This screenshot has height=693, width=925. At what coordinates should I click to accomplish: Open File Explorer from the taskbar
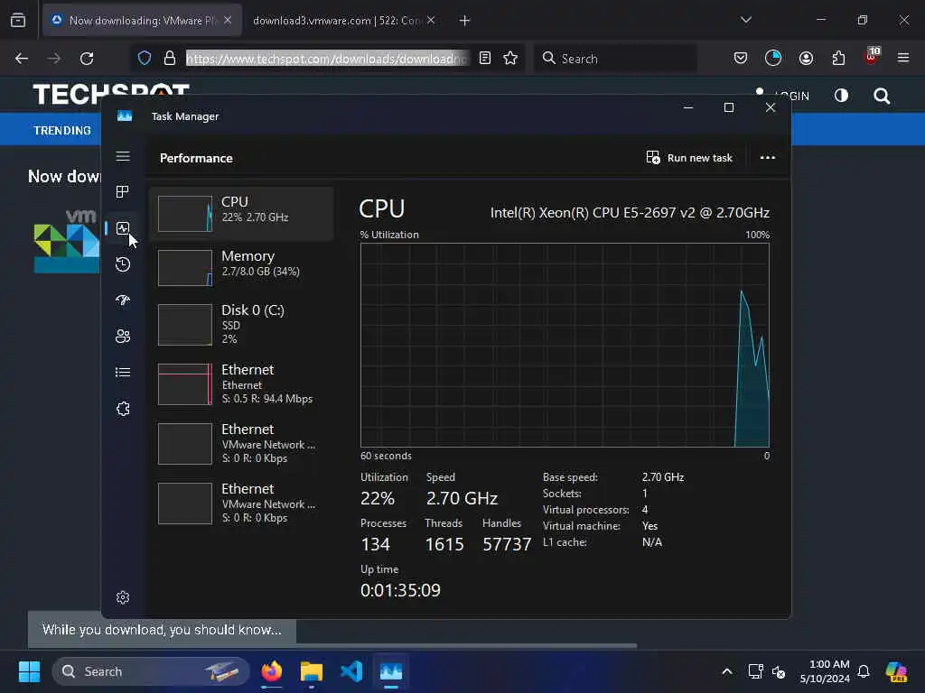312,671
